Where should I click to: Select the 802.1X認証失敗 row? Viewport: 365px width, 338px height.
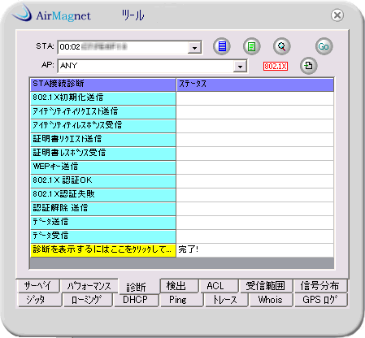point(103,195)
